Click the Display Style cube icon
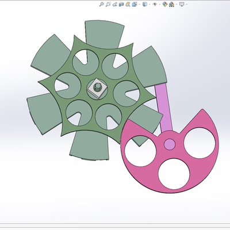 pyautogui.click(x=145, y=4)
